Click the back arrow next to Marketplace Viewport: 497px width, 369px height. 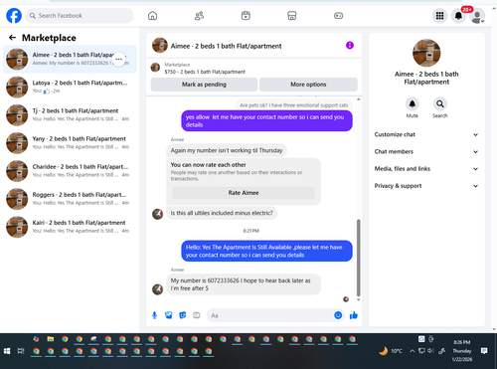coord(13,38)
